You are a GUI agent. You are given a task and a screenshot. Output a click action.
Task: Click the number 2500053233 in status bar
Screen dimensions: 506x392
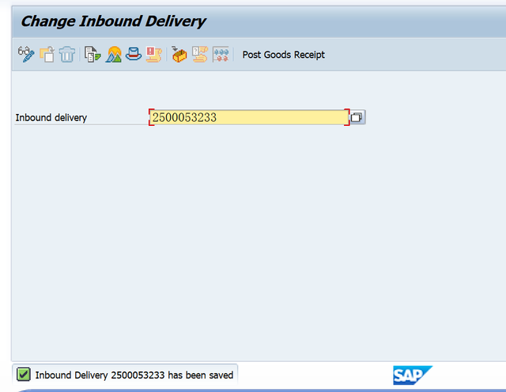tap(138, 375)
